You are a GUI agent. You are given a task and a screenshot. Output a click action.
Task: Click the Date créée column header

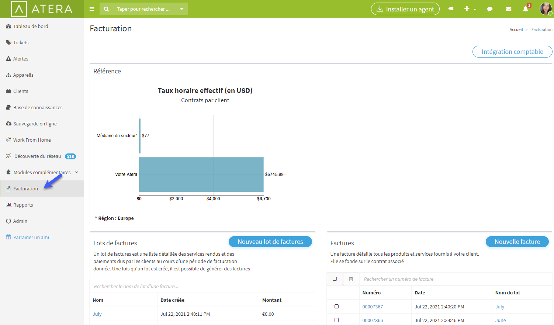tap(172, 300)
